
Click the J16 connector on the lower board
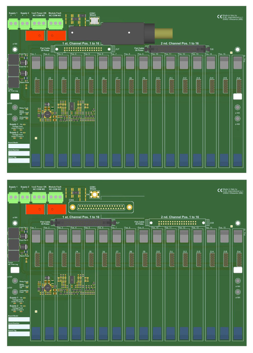click(x=239, y=259)
